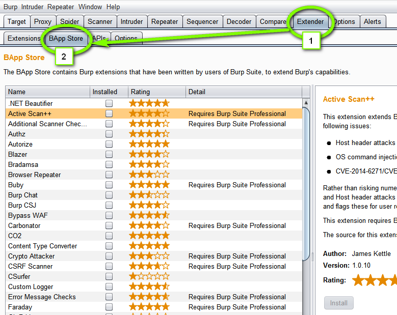Switch to the Intruder tool tab
The image size is (397, 315).
[x=131, y=21]
